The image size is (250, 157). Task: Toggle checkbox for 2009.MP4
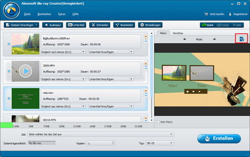point(9,71)
